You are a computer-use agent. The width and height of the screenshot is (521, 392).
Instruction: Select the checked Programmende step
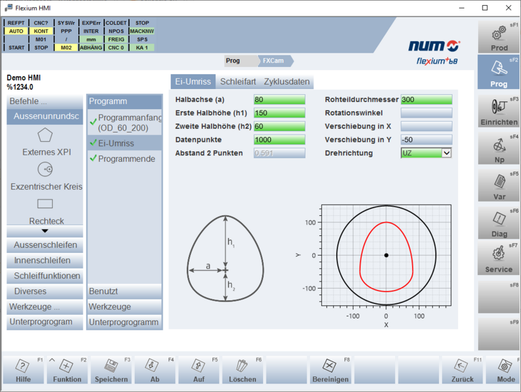click(x=124, y=159)
